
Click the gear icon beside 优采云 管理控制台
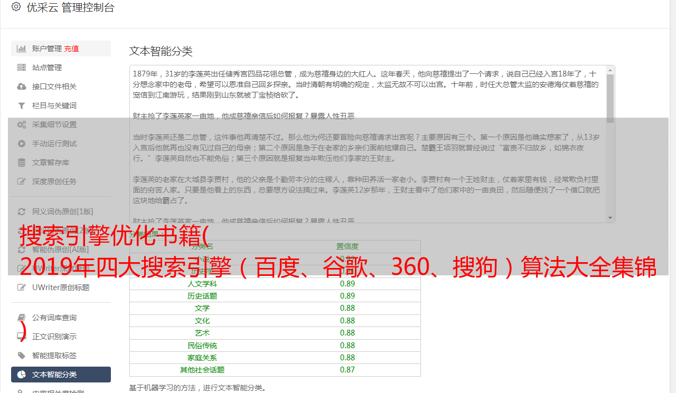[16, 7]
